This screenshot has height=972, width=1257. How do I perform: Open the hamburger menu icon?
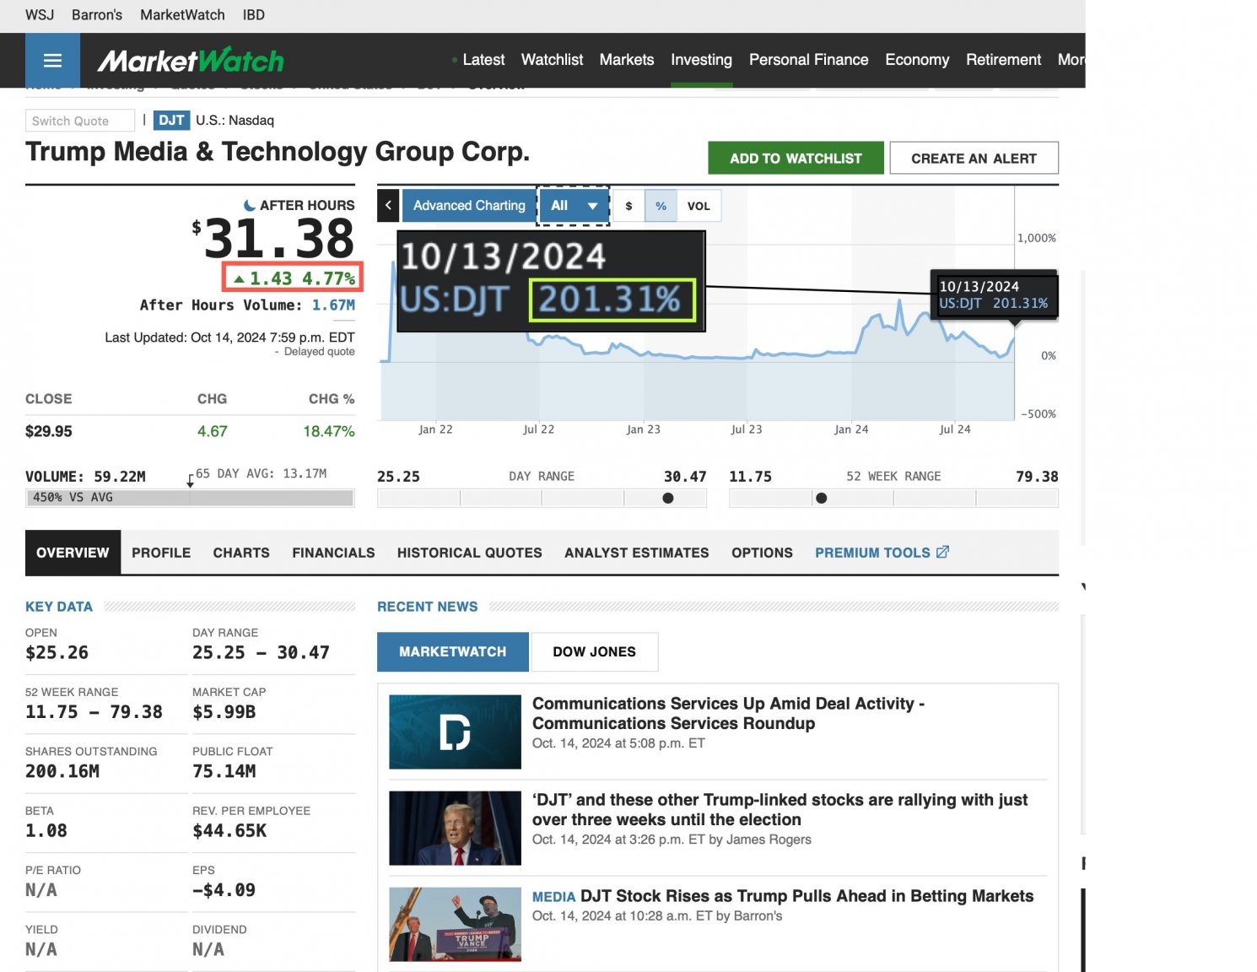point(52,61)
